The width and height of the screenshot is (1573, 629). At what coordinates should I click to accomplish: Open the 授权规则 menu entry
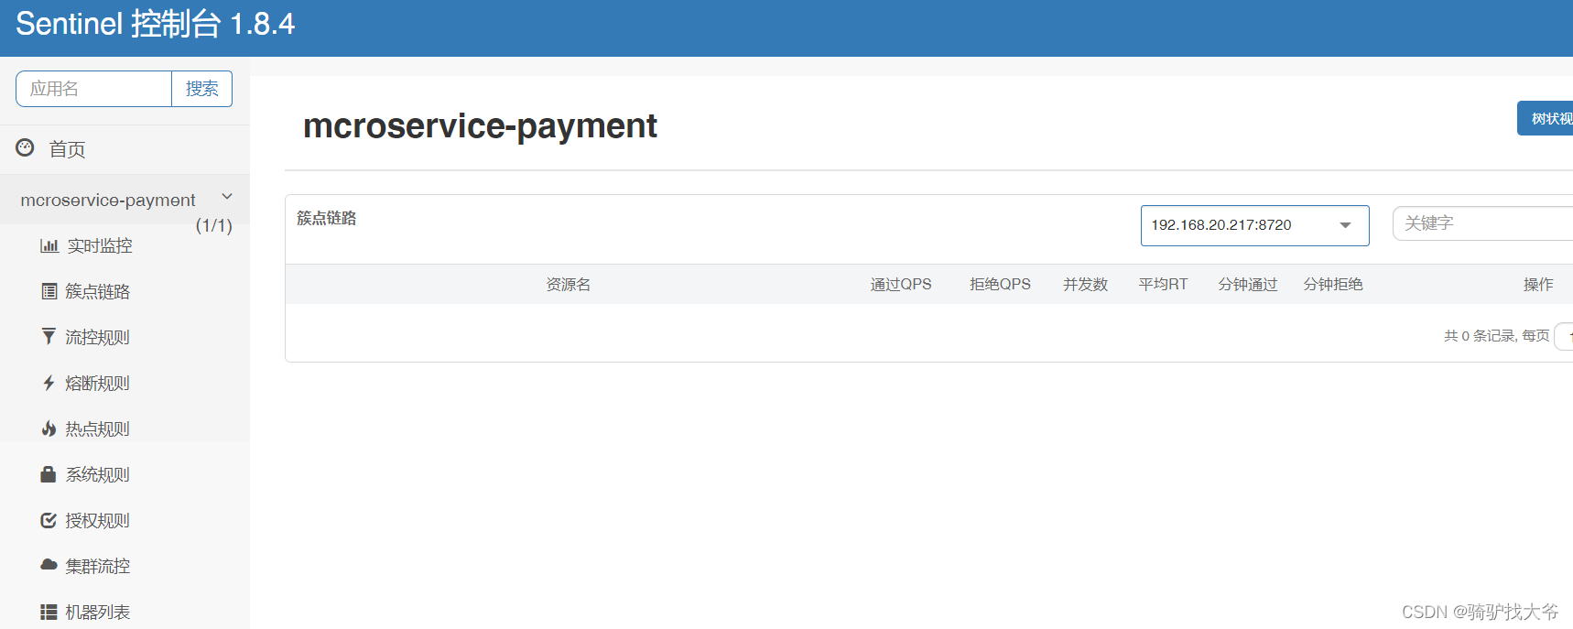pos(97,520)
